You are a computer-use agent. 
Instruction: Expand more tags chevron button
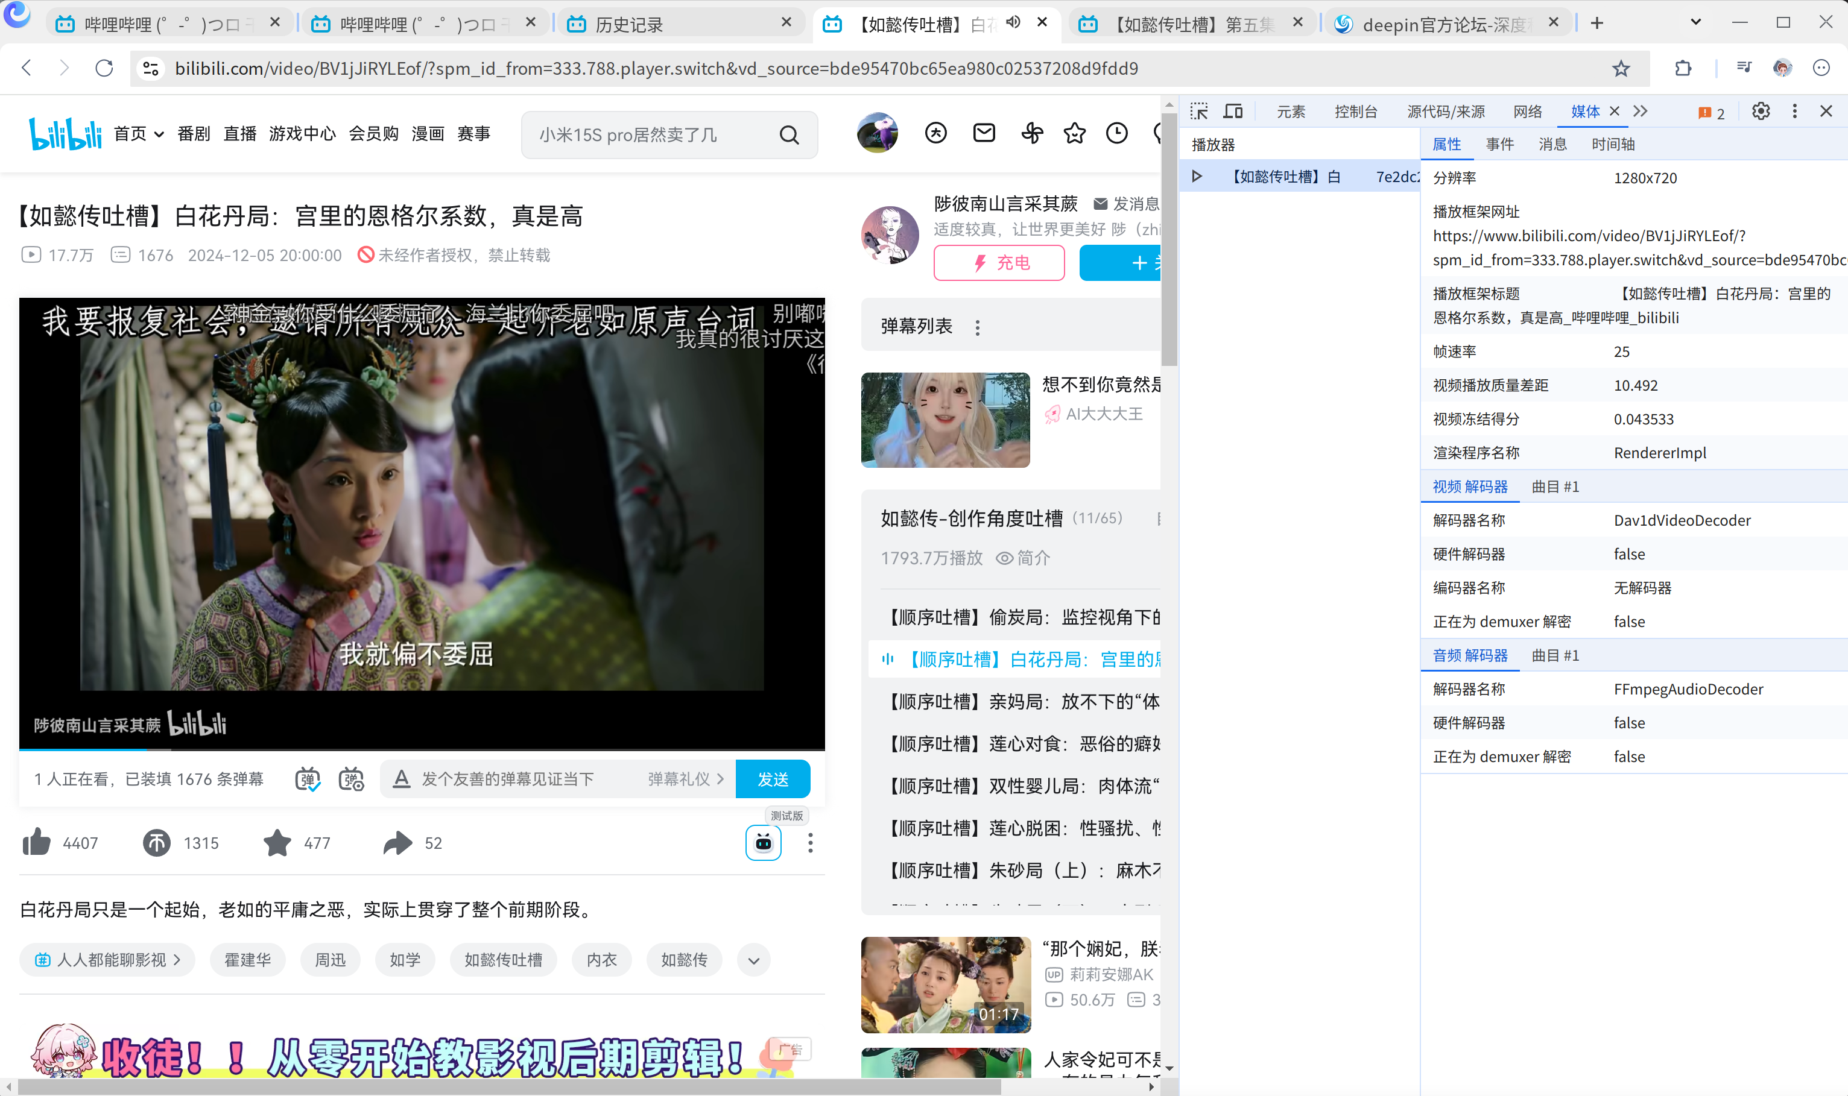pos(754,960)
